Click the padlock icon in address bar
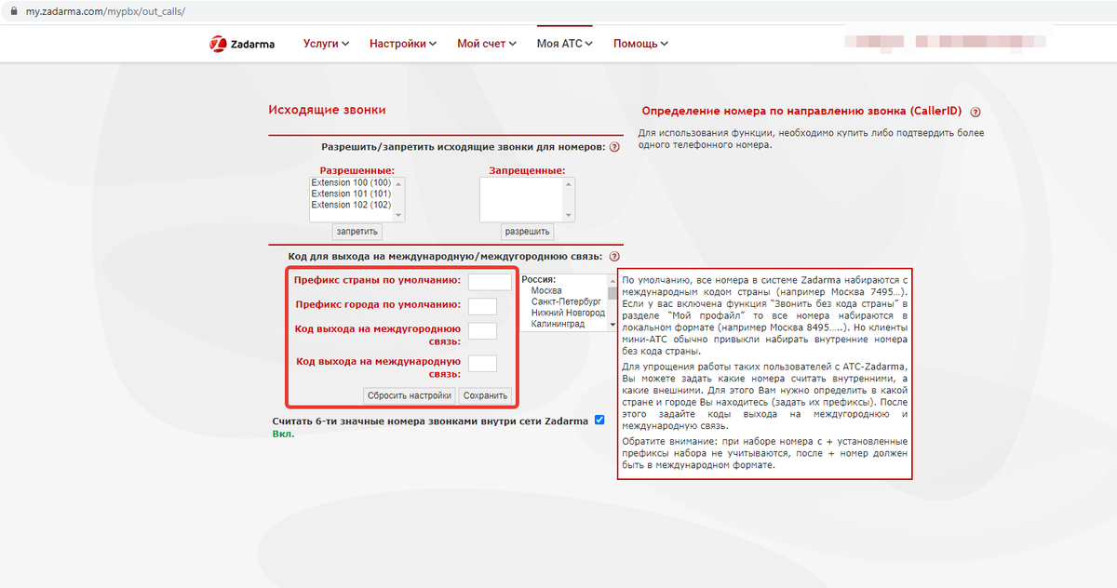This screenshot has width=1117, height=588. pos(14,11)
